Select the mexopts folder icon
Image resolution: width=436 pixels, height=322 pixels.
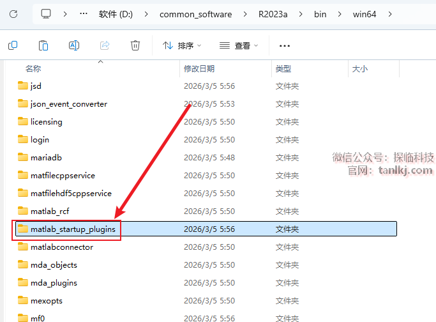(x=23, y=300)
